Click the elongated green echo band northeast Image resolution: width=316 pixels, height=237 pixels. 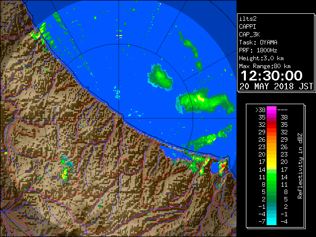click(x=191, y=50)
